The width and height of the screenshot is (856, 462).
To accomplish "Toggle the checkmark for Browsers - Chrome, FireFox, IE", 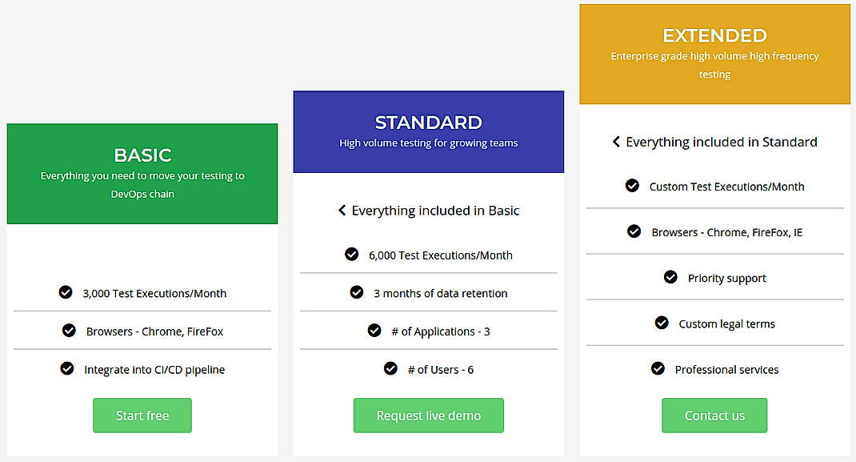I will 634,231.
